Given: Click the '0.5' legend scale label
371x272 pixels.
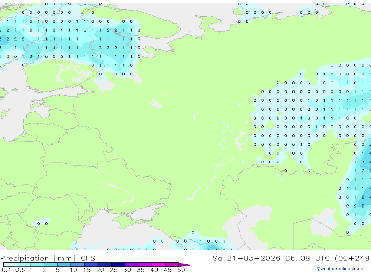Looking at the screenshot, I should coord(20,270).
